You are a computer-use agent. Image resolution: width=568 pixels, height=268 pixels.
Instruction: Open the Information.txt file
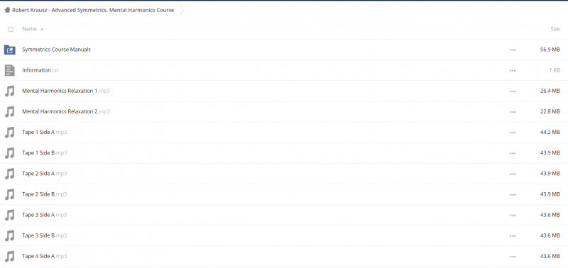coord(40,70)
